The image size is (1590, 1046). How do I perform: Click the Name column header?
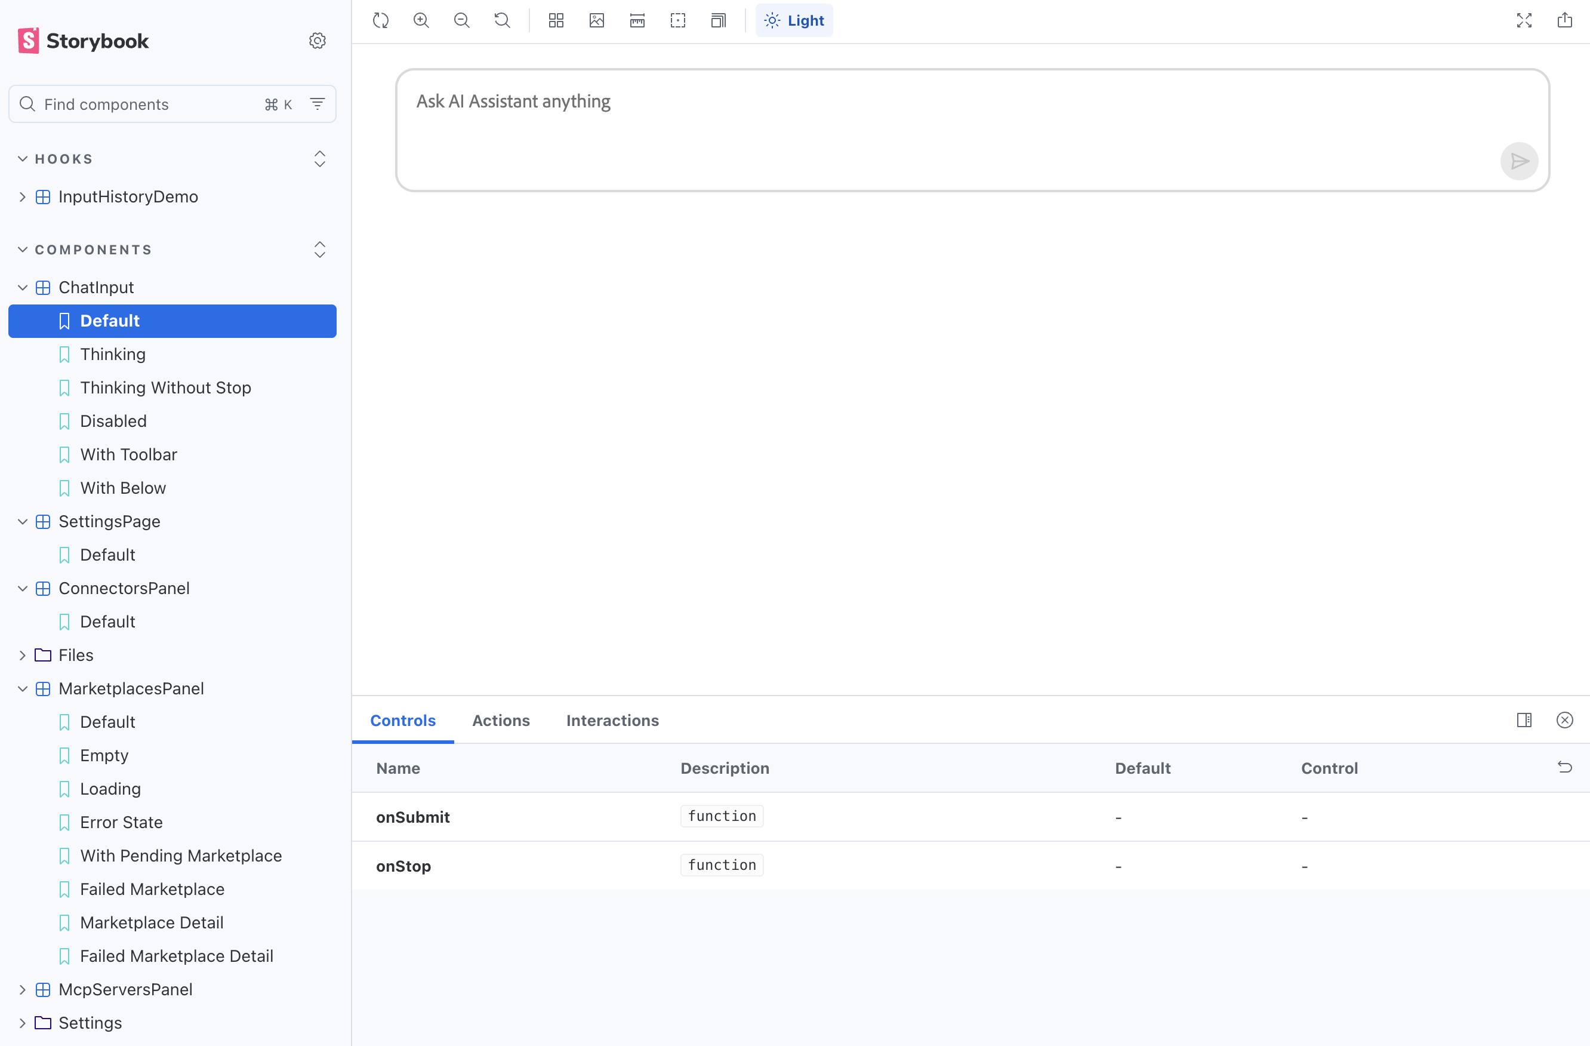tap(398, 768)
